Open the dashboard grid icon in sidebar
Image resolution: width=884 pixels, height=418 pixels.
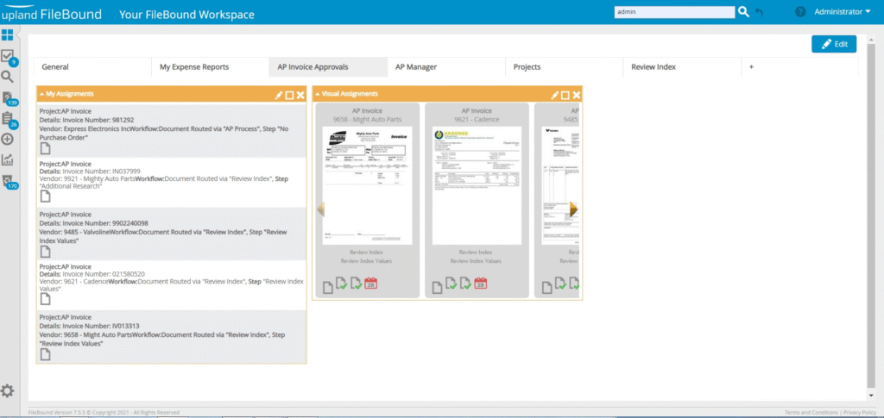click(7, 35)
